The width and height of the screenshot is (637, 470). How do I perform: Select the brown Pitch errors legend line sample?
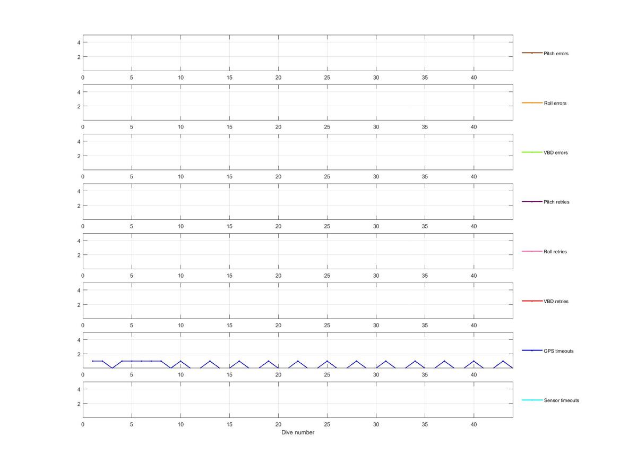pyautogui.click(x=532, y=53)
